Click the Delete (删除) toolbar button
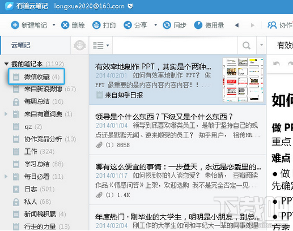 pos(73,25)
